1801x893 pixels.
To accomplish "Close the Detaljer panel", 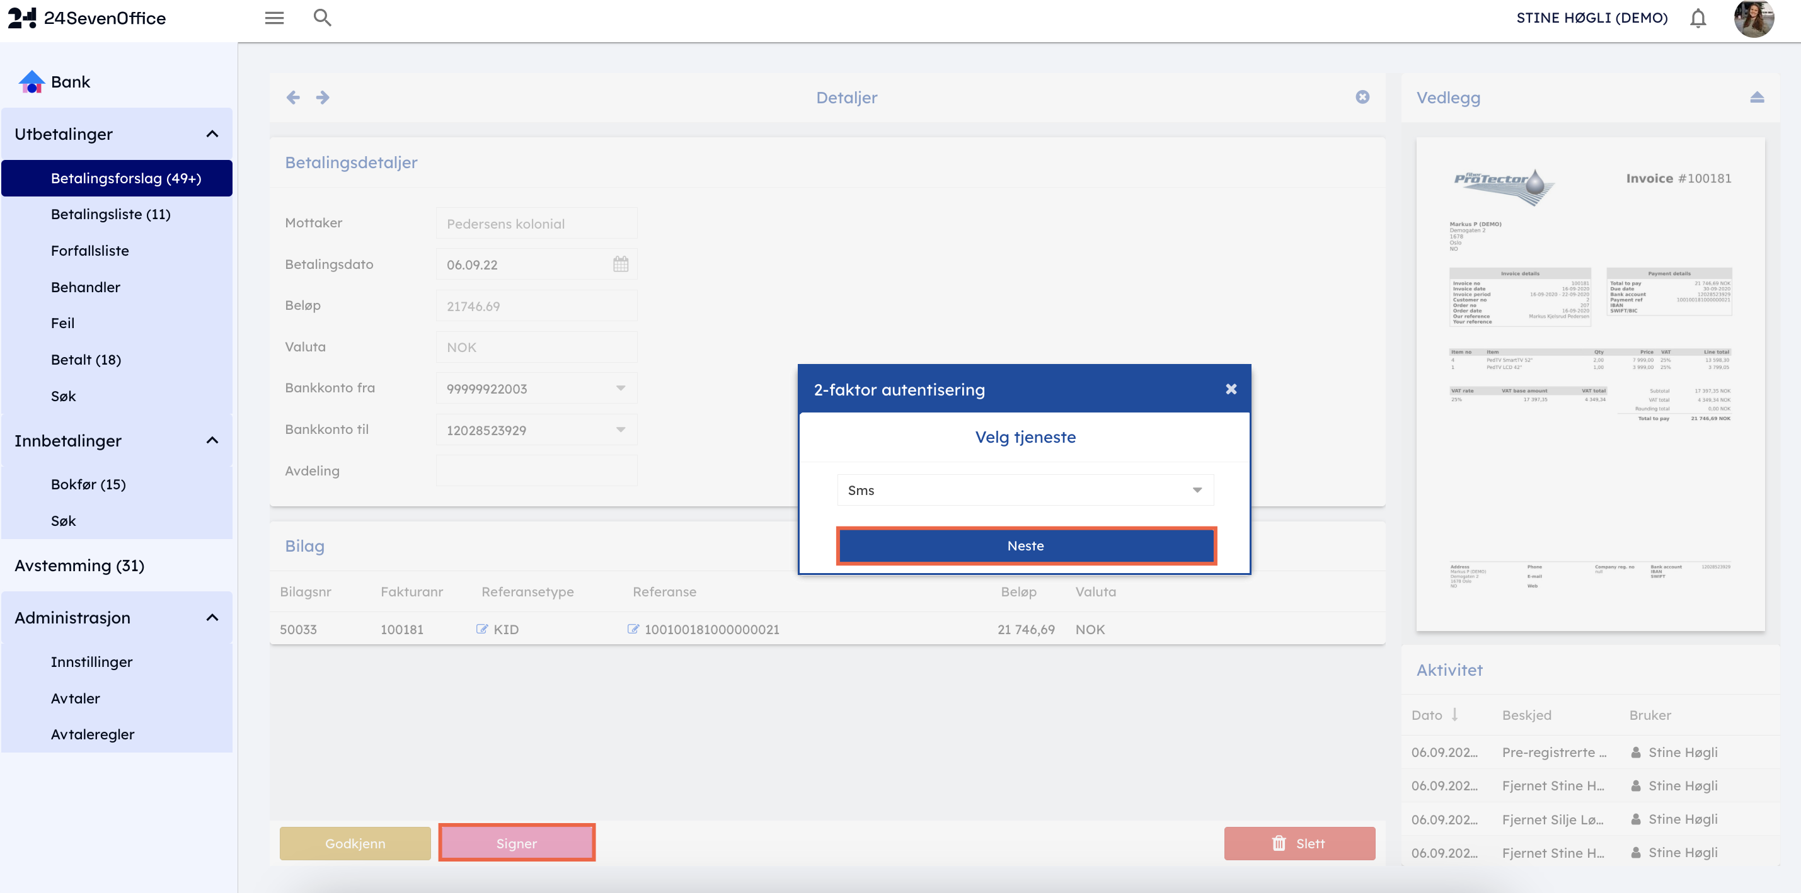I will [x=1362, y=97].
